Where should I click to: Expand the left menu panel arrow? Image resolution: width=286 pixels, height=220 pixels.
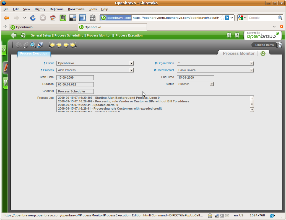coord(4,50)
